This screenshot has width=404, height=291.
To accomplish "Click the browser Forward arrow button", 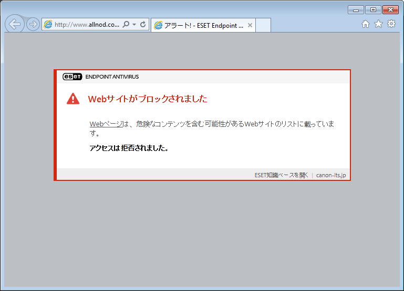I will (x=33, y=25).
